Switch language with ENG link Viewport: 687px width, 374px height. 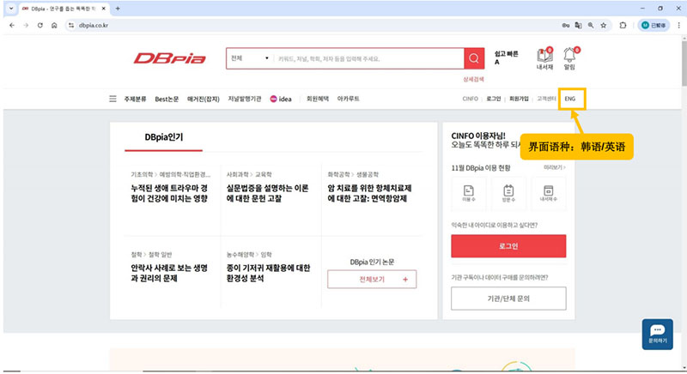pyautogui.click(x=570, y=99)
